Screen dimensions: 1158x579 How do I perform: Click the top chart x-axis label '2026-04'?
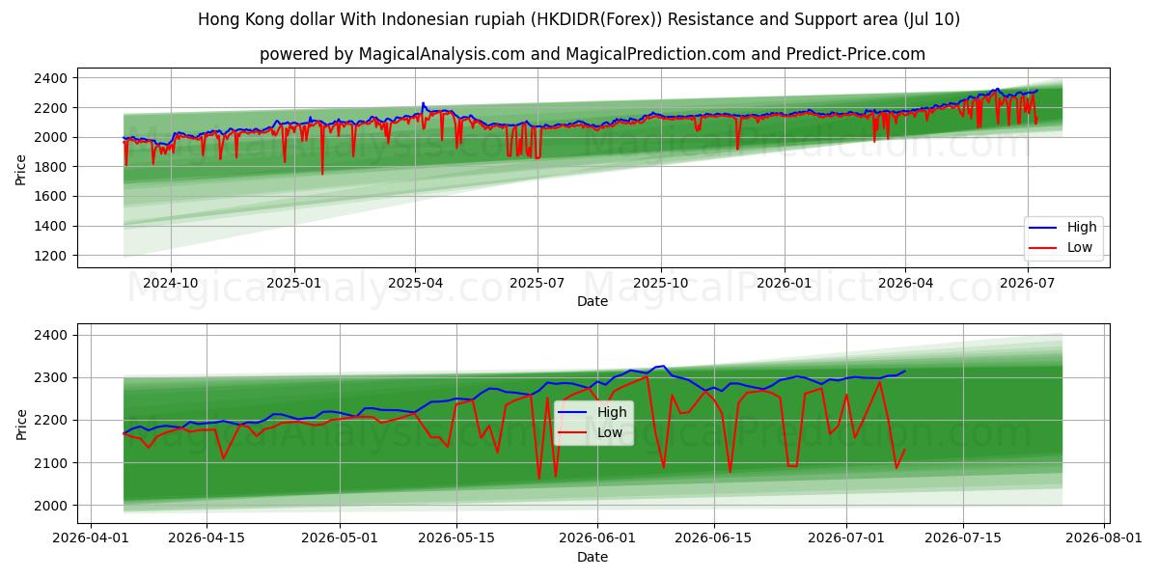(904, 284)
